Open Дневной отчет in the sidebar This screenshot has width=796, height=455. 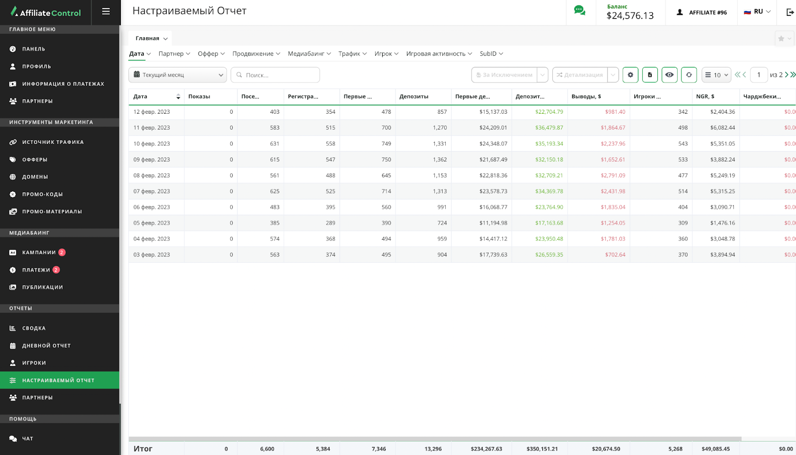pyautogui.click(x=46, y=346)
